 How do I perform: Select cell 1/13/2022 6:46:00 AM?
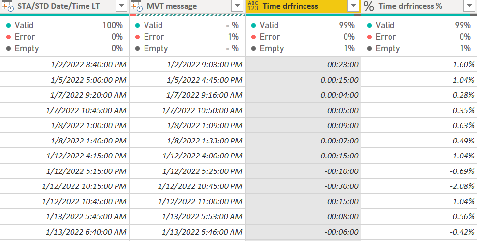click(187, 231)
